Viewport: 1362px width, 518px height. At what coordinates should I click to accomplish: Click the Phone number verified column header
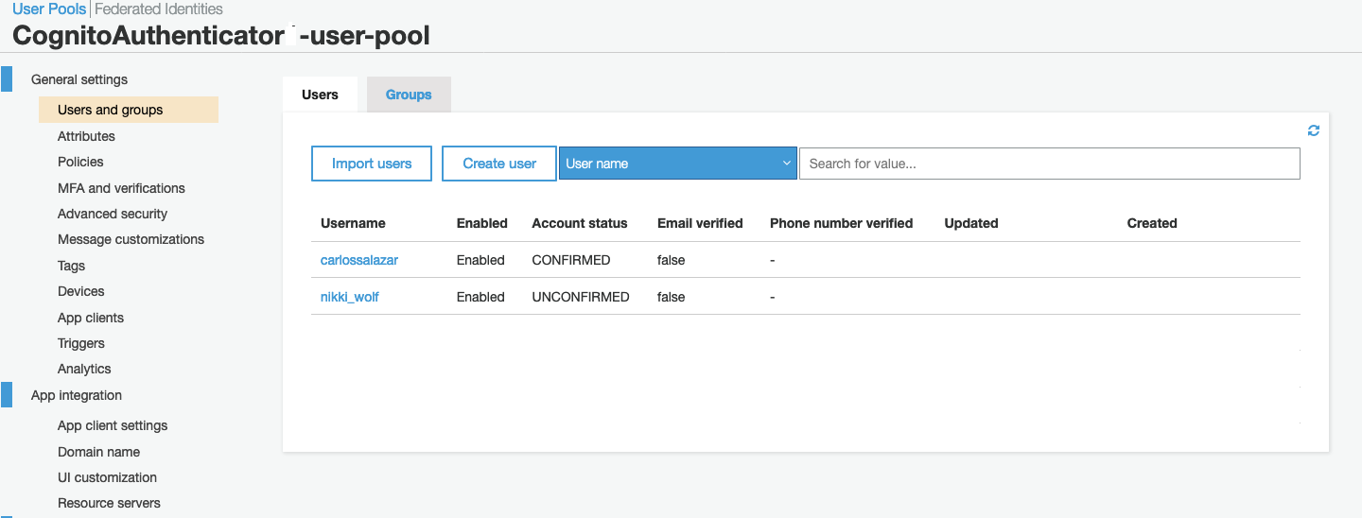[841, 223]
